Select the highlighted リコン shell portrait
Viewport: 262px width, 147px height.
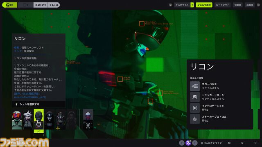point(38,119)
